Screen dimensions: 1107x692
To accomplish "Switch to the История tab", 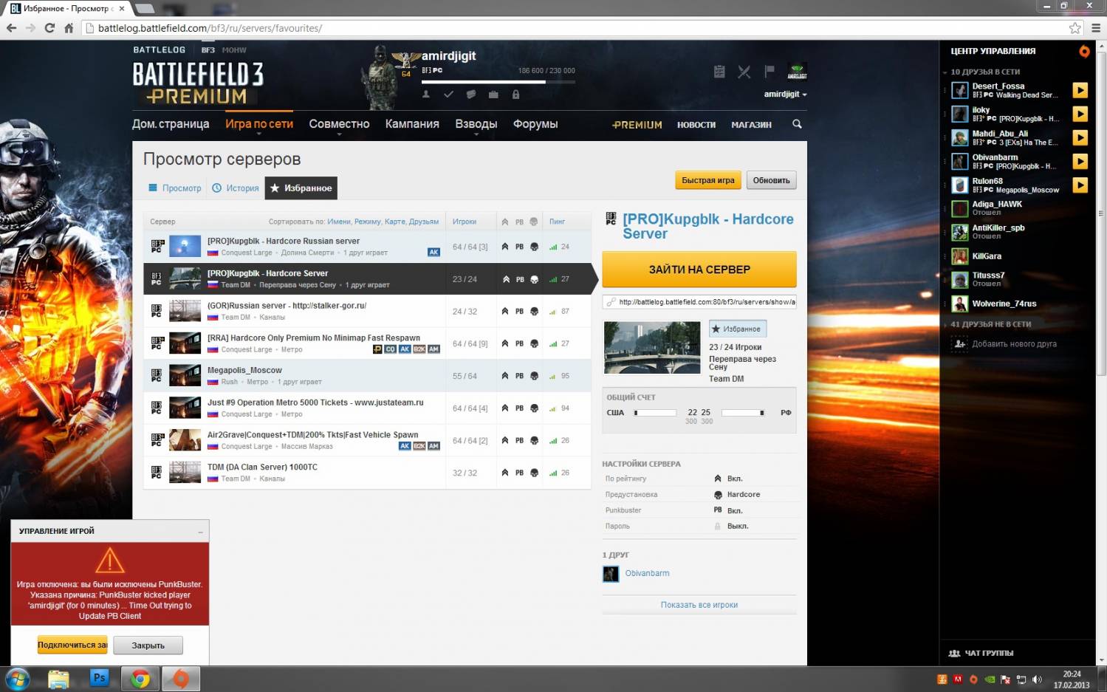I will [x=236, y=188].
